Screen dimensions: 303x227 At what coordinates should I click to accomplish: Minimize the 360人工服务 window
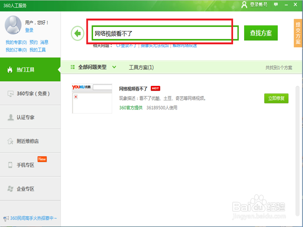286,5
